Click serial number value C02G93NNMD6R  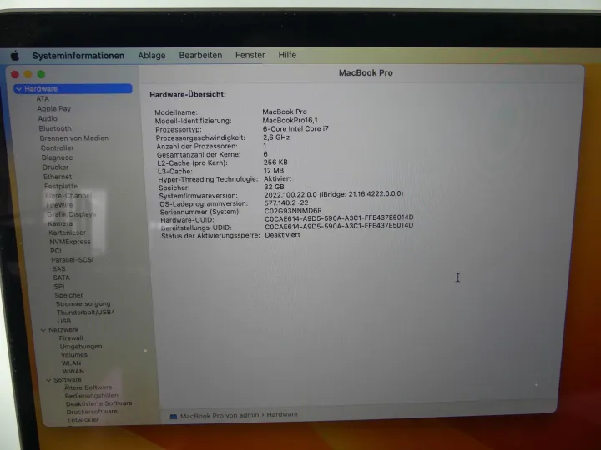(293, 211)
